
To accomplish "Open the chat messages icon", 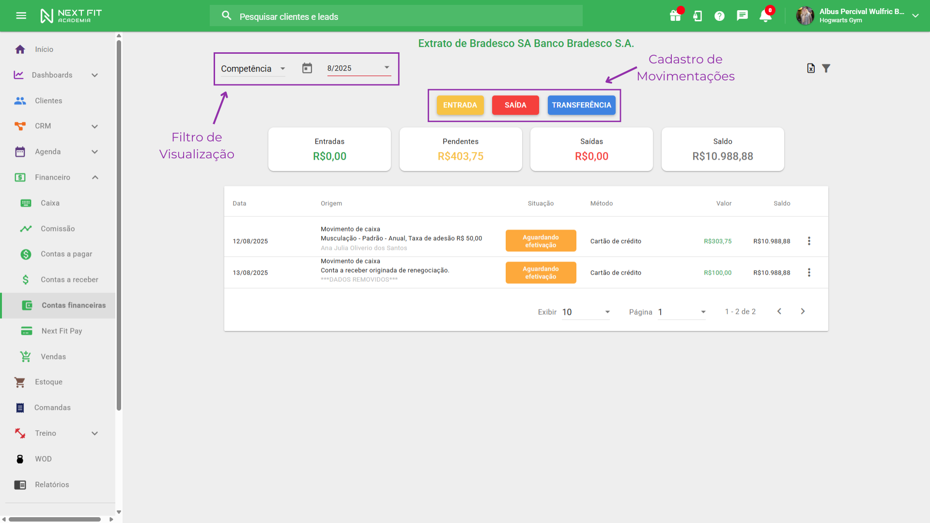I will 742,16.
